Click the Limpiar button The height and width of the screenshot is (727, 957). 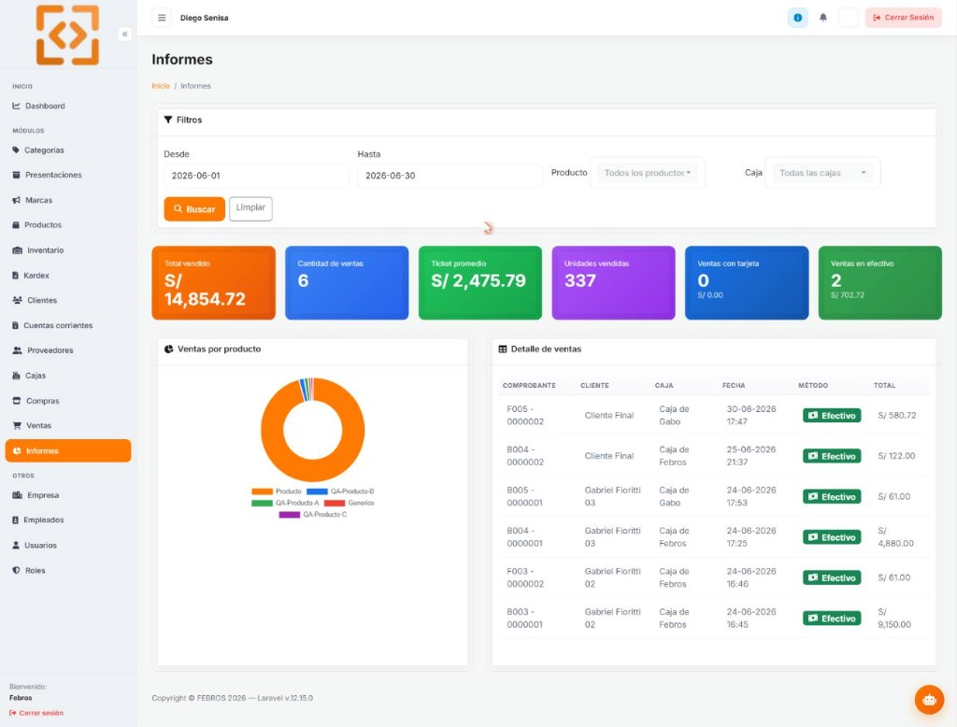click(250, 208)
